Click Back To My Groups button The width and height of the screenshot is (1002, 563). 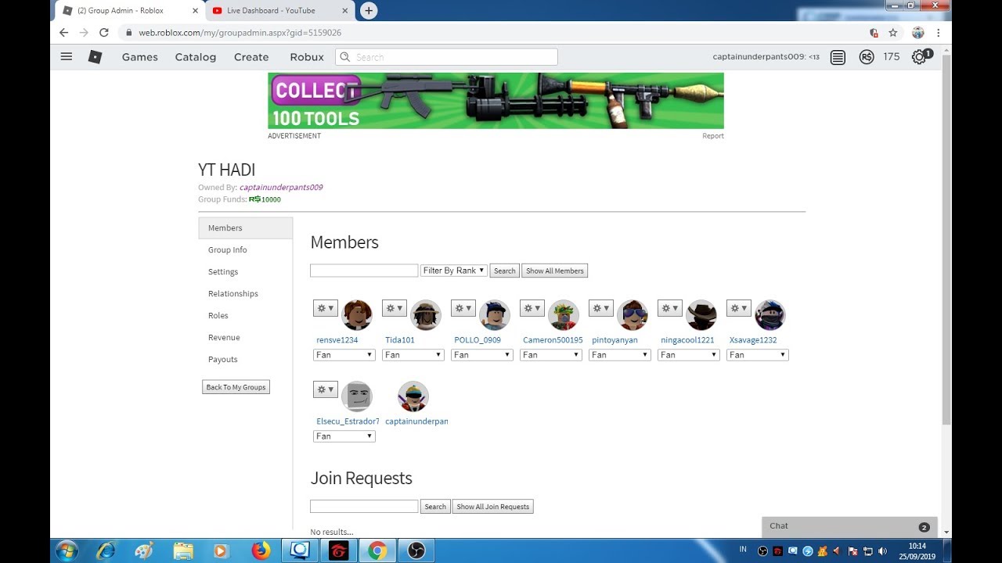236,387
